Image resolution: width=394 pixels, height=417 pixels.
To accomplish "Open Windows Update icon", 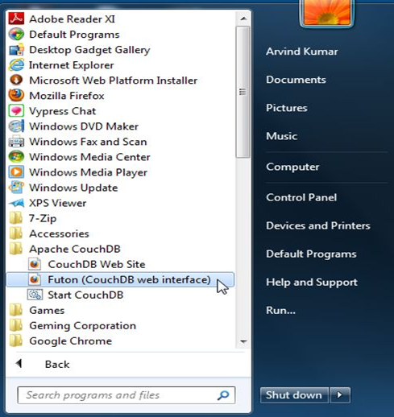I will point(16,188).
